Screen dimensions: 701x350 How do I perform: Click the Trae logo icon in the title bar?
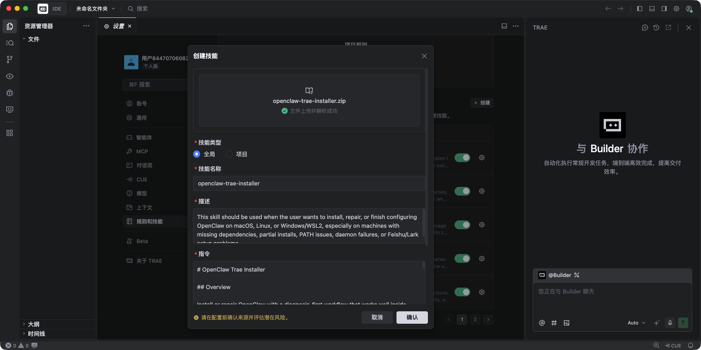tap(43, 9)
